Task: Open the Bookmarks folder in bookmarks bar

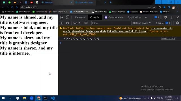Action: pos(8,12)
